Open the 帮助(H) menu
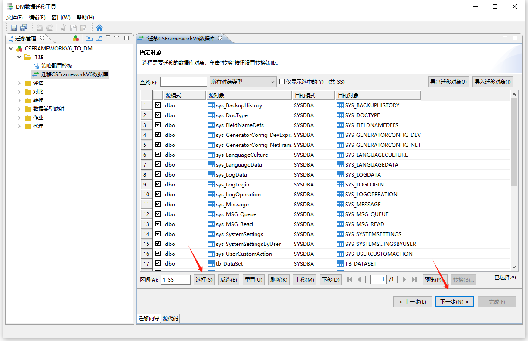Image resolution: width=528 pixels, height=341 pixels. (85, 17)
